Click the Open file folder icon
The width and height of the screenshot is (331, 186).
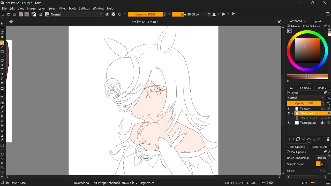[x=9, y=14]
